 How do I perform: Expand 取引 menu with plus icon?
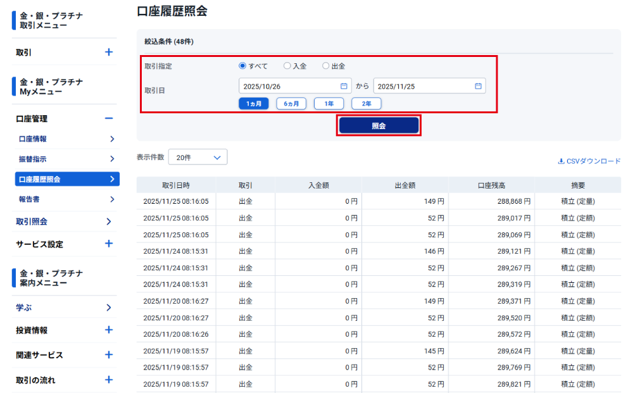[109, 53]
